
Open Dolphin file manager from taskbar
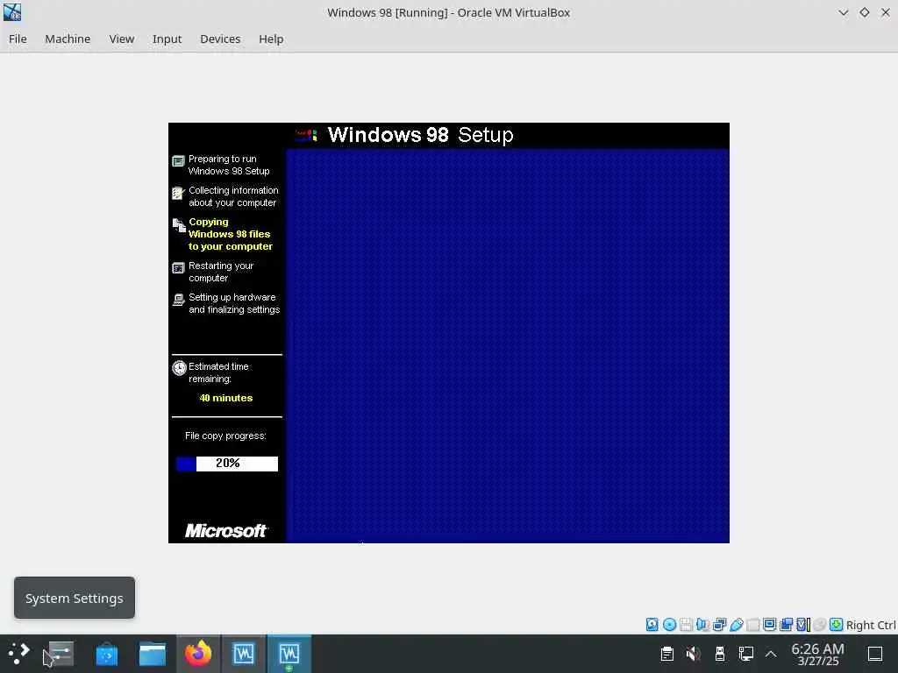[x=153, y=653]
